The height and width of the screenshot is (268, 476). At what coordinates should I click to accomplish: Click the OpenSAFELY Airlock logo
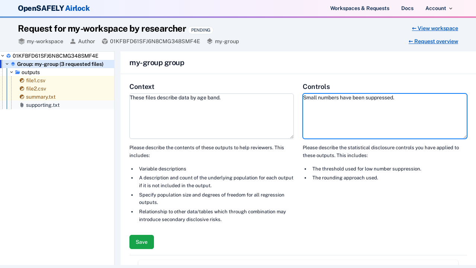point(54,8)
